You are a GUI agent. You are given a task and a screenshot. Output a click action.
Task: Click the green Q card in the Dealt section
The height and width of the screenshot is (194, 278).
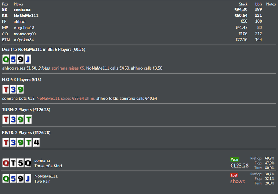pyautogui.click(x=6, y=59)
